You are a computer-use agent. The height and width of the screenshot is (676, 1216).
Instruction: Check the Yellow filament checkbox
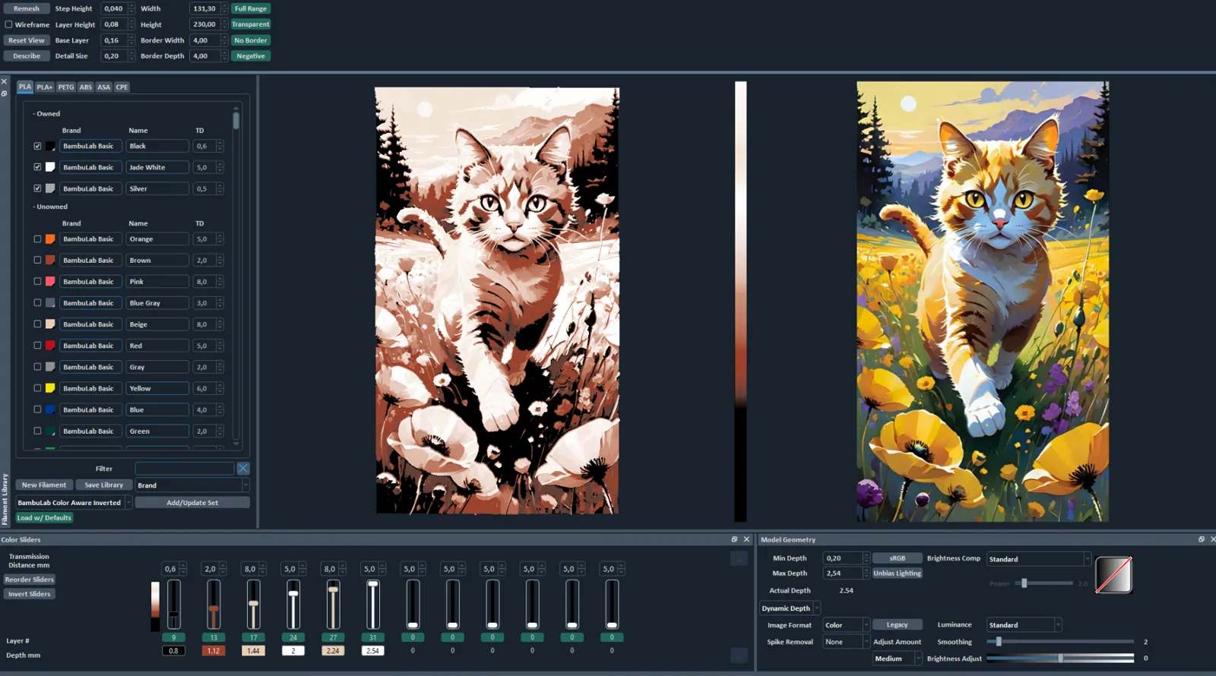pos(37,388)
